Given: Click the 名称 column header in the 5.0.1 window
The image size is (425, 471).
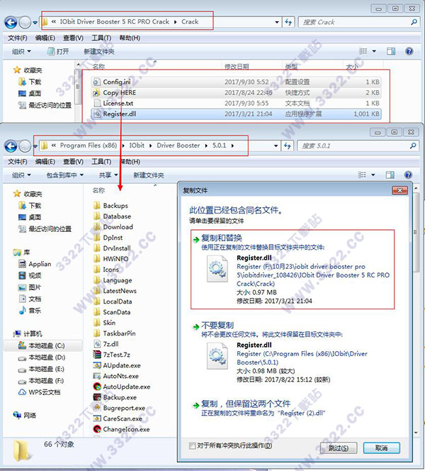Looking at the screenshot, I should (x=98, y=190).
